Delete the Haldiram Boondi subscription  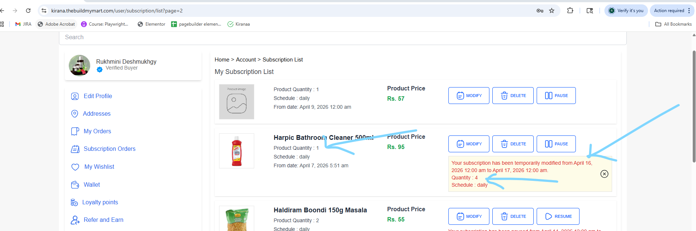[513, 216]
